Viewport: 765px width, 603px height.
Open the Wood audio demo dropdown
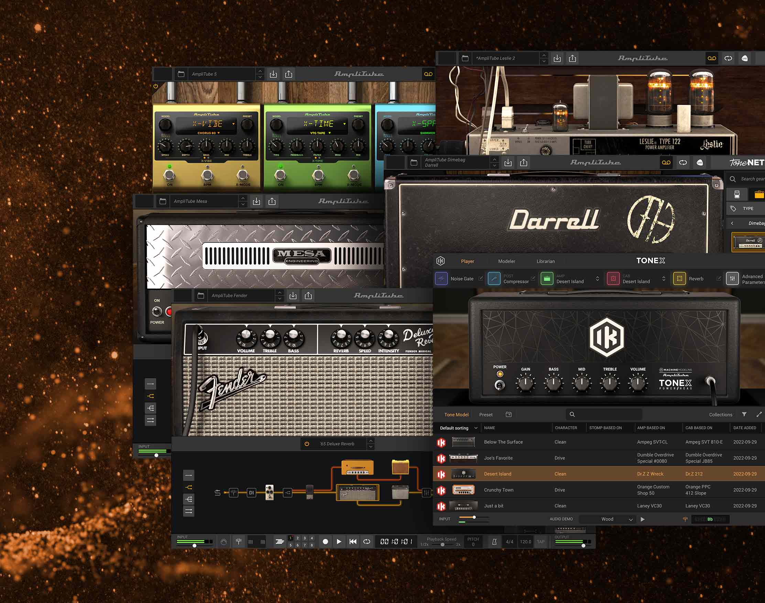click(x=608, y=519)
